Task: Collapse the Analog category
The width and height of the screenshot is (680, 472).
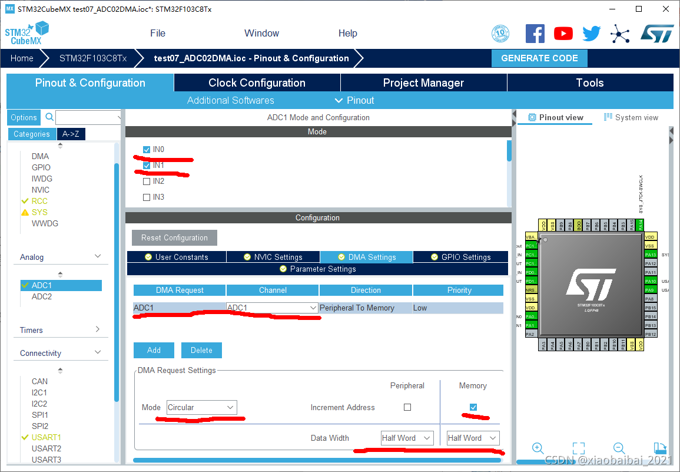Action: [98, 256]
